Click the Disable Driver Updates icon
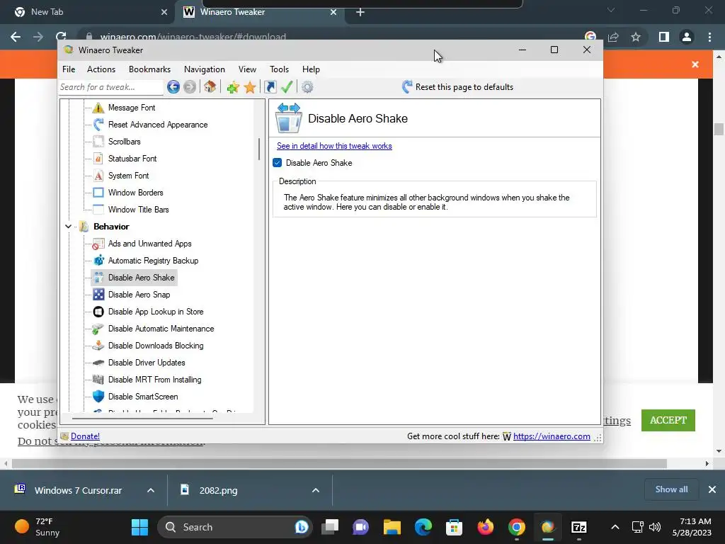 98,363
